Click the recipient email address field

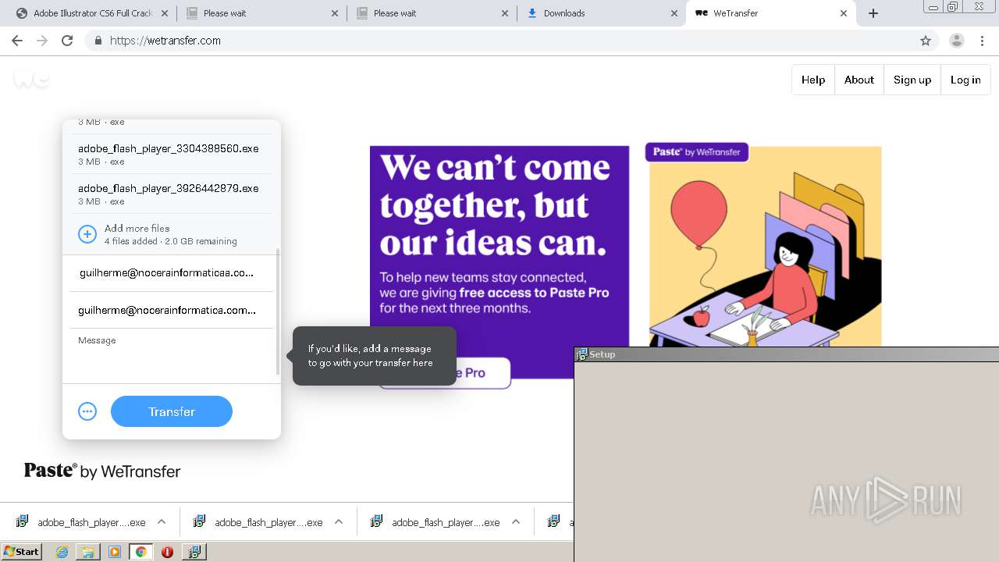click(167, 273)
